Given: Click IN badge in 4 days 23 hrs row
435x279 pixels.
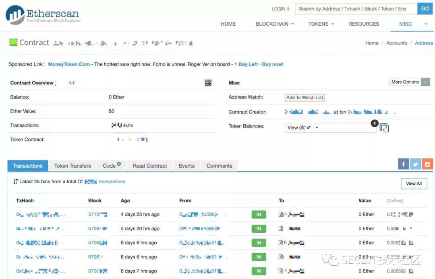Looking at the screenshot, I should point(259,215).
